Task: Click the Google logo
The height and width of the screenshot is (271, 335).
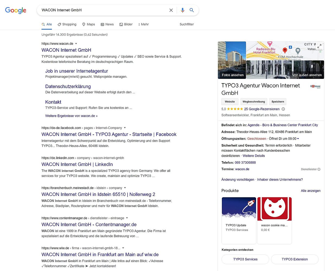Action: click(x=16, y=10)
